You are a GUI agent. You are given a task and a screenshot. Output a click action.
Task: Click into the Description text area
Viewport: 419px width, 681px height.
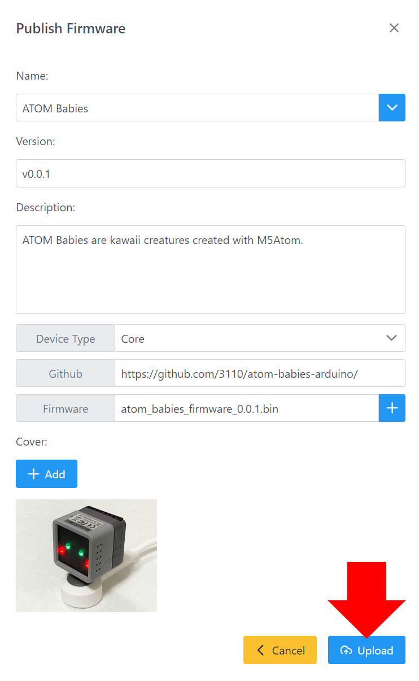tap(211, 269)
